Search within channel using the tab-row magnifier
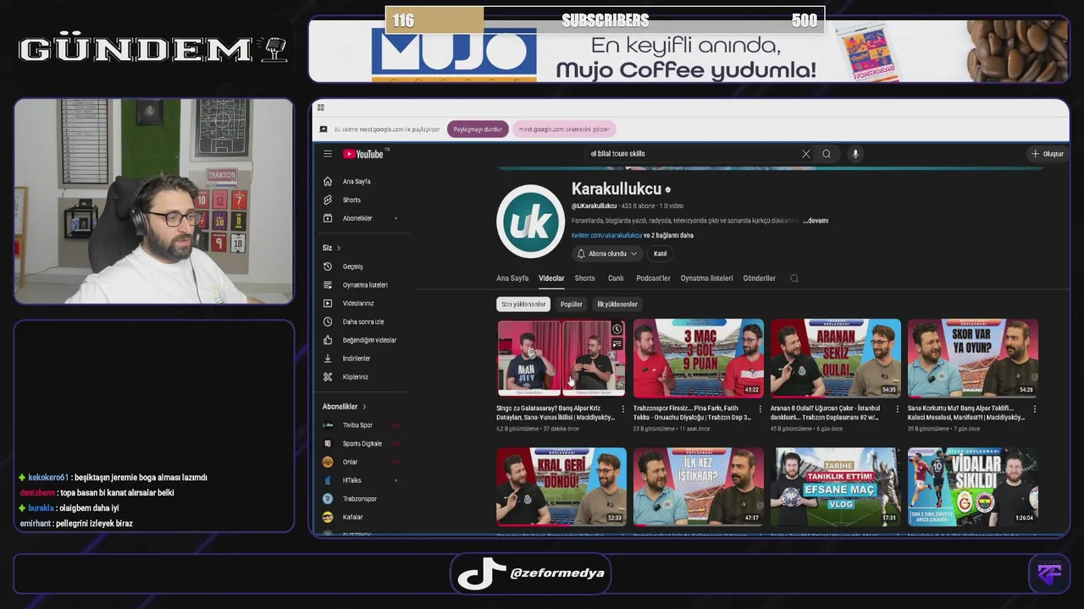This screenshot has width=1084, height=609. click(x=794, y=278)
